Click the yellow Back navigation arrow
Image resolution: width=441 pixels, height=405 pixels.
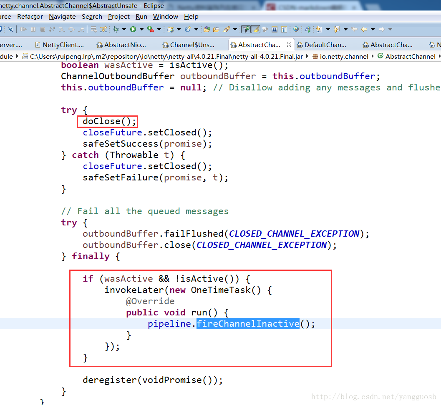click(x=364, y=29)
